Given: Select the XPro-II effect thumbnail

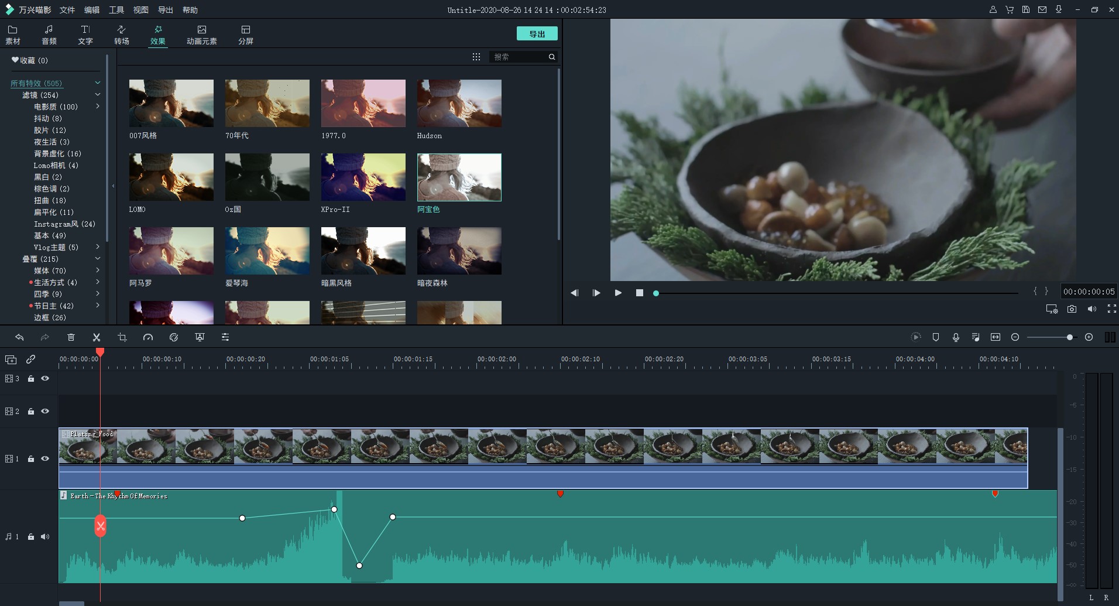Looking at the screenshot, I should pos(363,177).
